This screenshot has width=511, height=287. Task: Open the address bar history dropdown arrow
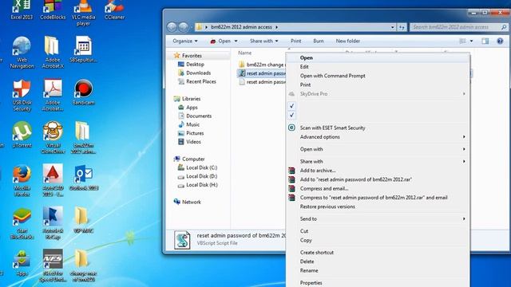coord(392,27)
